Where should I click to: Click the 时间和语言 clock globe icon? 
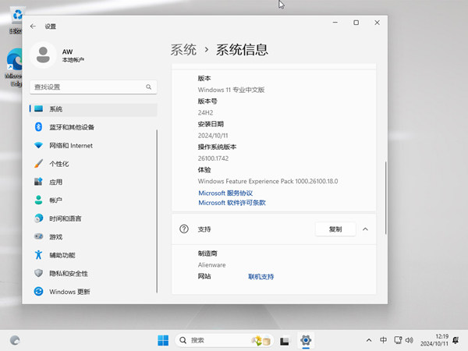(38, 218)
